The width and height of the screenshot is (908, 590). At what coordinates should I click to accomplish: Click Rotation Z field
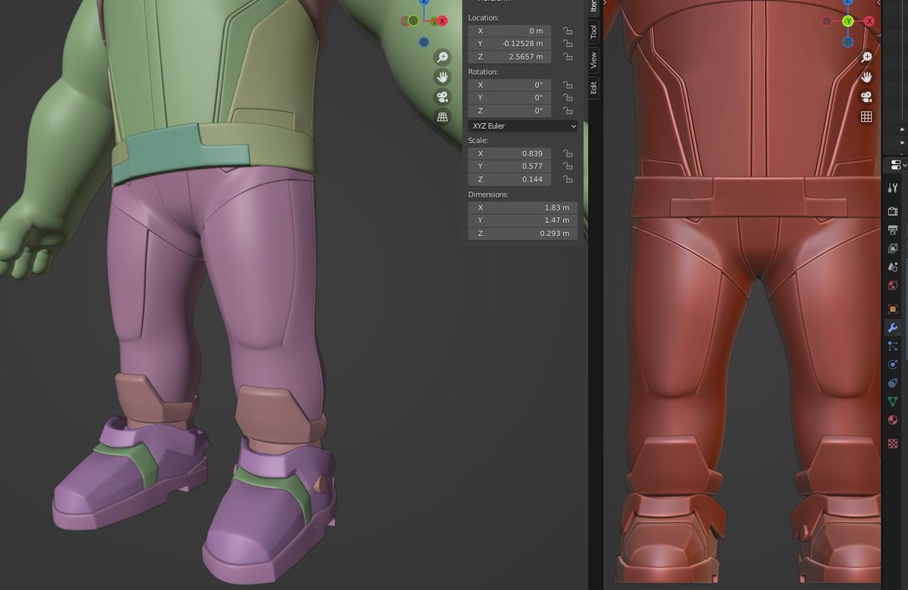coord(510,110)
